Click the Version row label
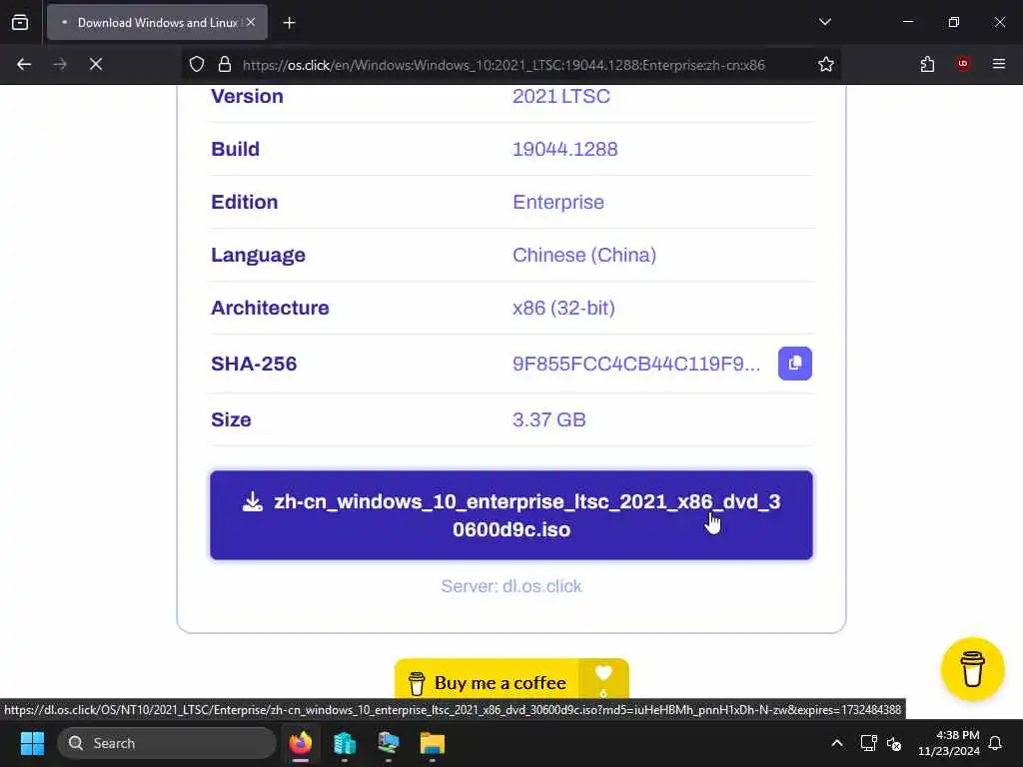 pyautogui.click(x=248, y=96)
